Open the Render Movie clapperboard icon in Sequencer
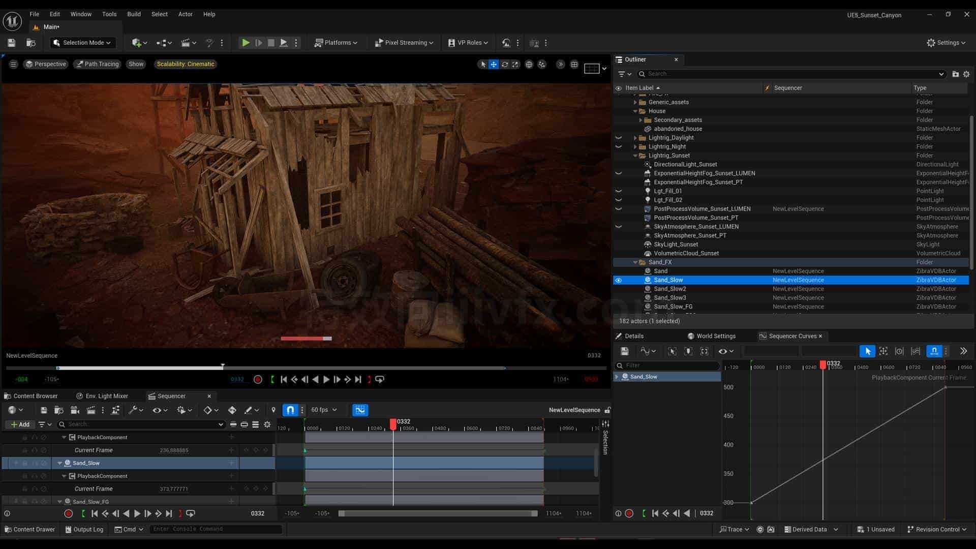Screen dimensions: 976x549 click(x=91, y=410)
